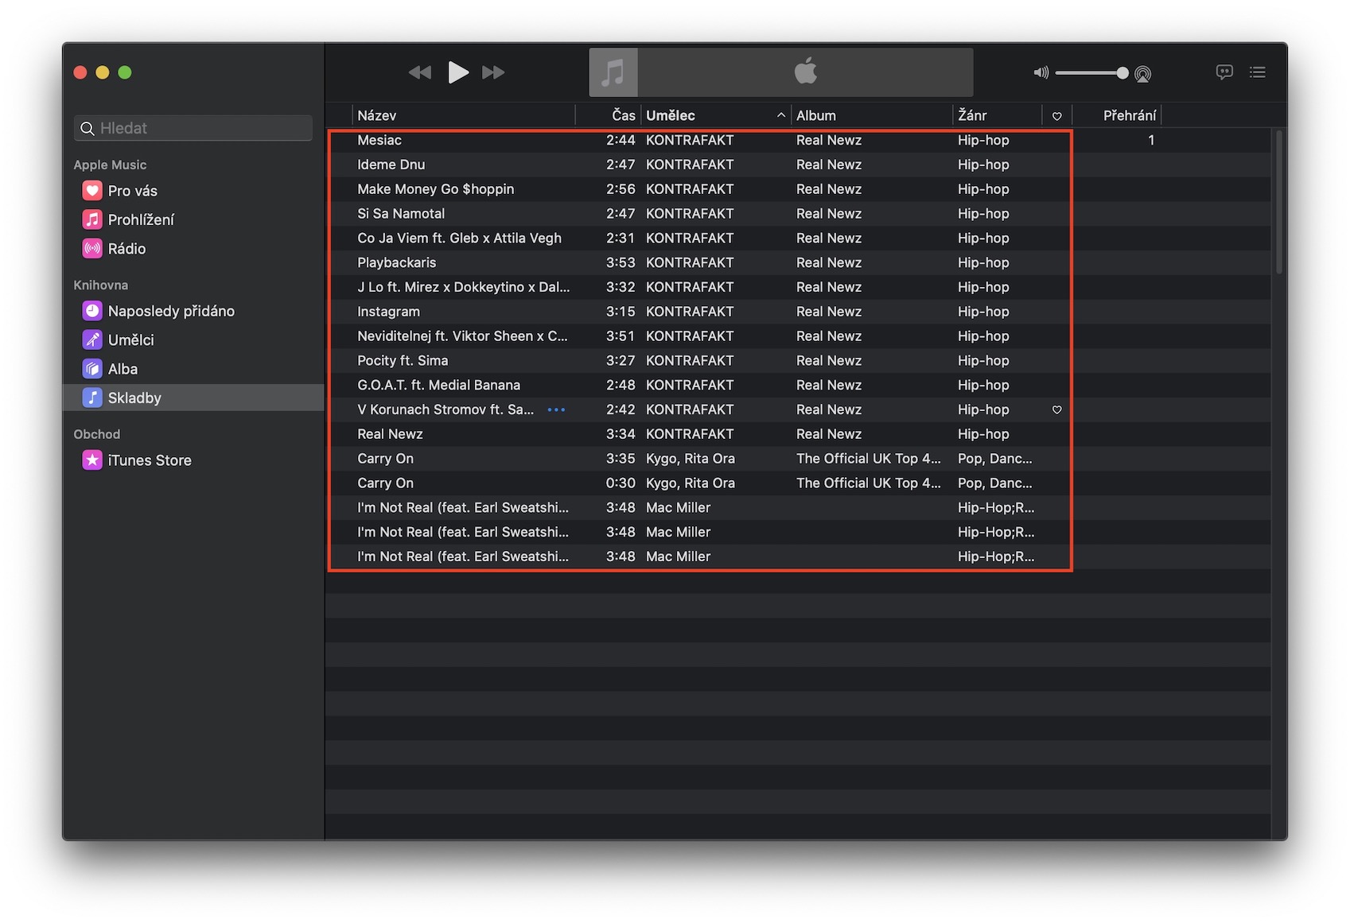This screenshot has height=923, width=1350.
Task: Skip to the previous track
Action: point(419,72)
